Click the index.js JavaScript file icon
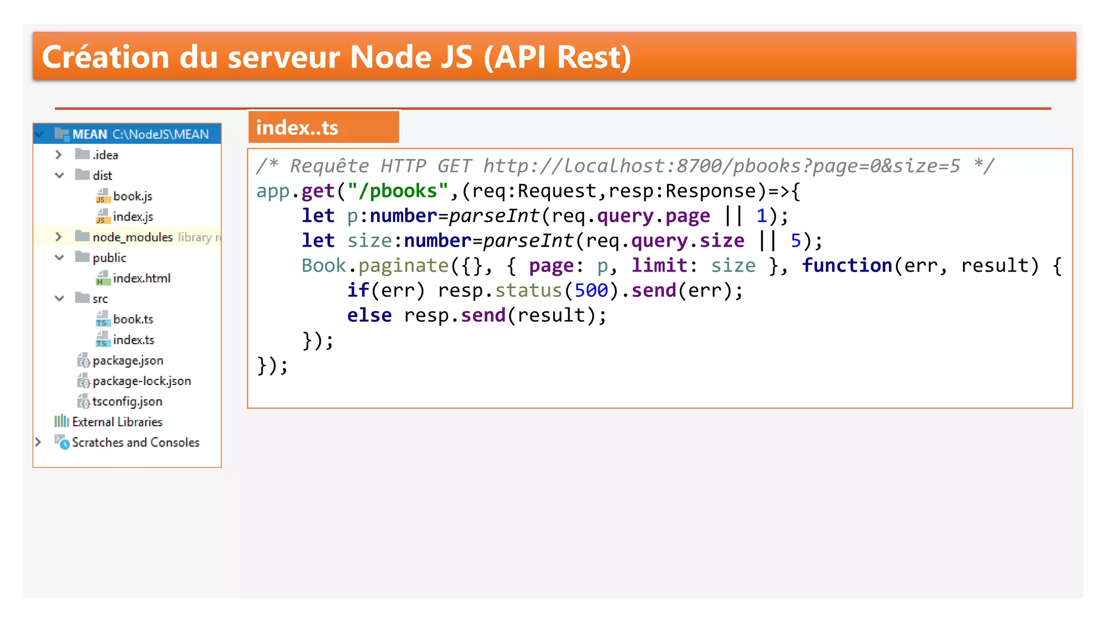 tap(103, 217)
